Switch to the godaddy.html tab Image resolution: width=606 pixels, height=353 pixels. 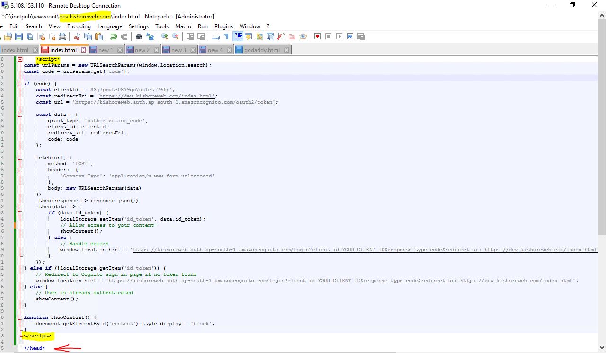point(263,50)
